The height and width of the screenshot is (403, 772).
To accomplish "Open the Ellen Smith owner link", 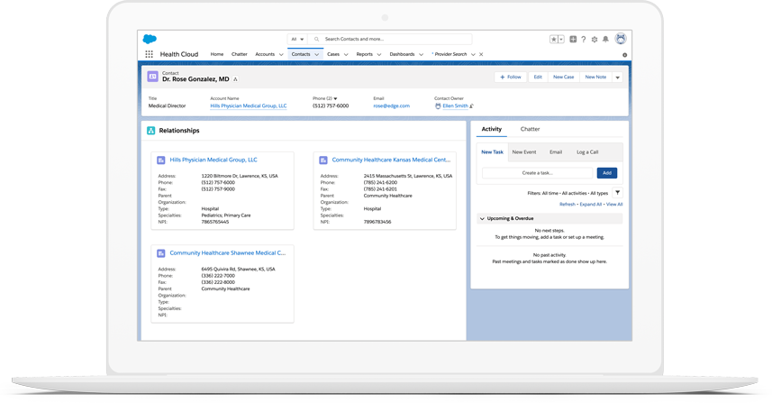I will tap(456, 105).
